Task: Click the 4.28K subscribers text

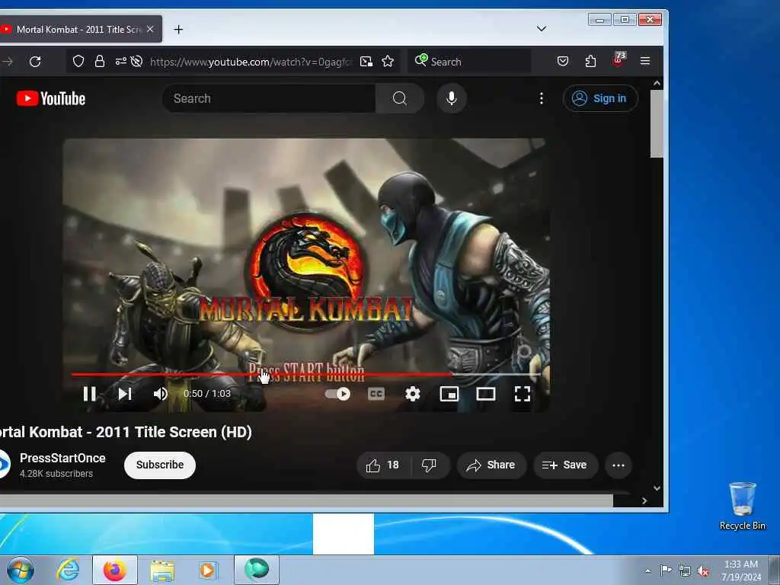Action: click(x=56, y=474)
